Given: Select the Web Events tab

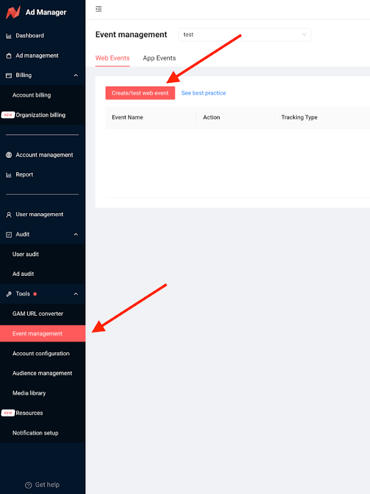Looking at the screenshot, I should 113,58.
